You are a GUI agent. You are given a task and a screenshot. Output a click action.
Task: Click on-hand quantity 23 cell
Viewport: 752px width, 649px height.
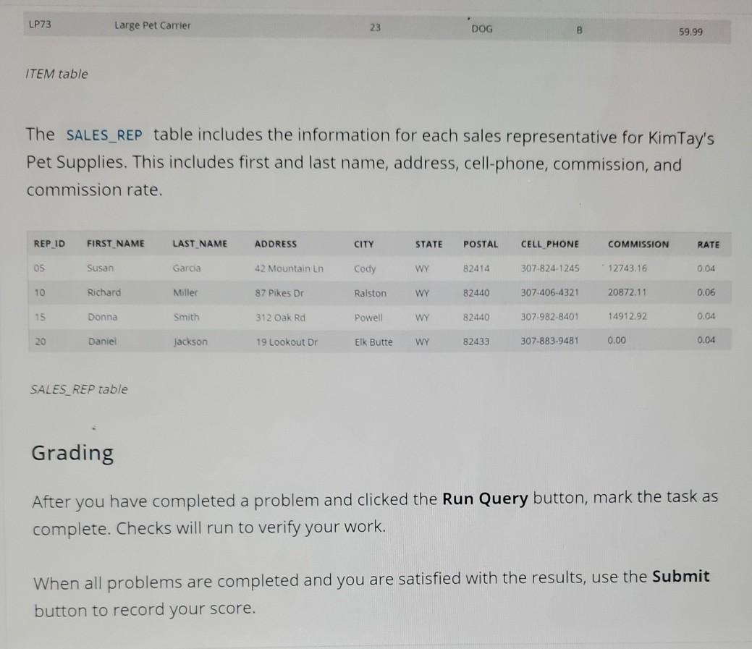pos(376,27)
